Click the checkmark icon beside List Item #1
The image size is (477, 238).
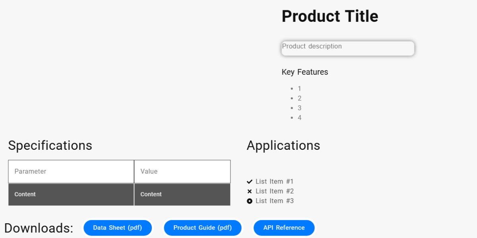tap(250, 182)
